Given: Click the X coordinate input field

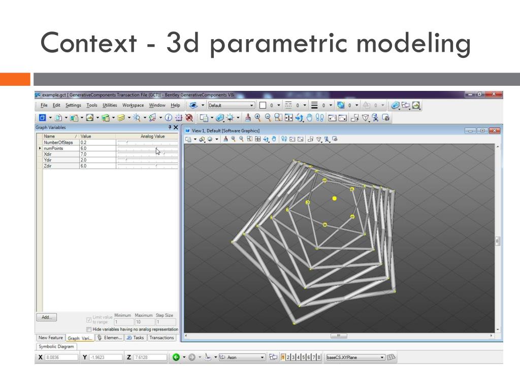Looking at the screenshot, I should coord(61,357).
